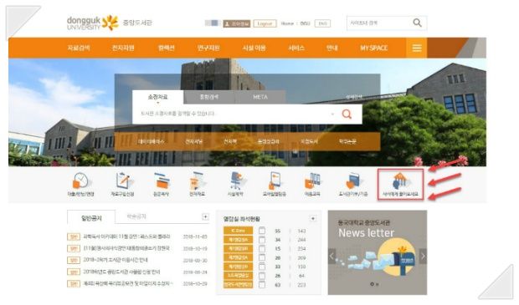Open the document copy folder icon
The height and width of the screenshot is (305, 519).
[x=162, y=181]
